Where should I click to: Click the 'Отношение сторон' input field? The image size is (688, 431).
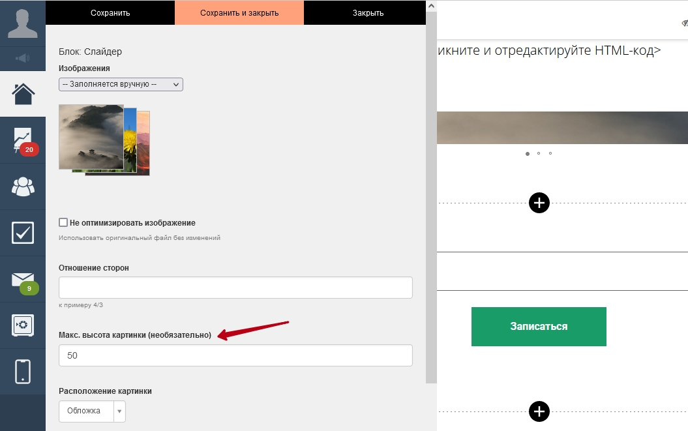235,288
